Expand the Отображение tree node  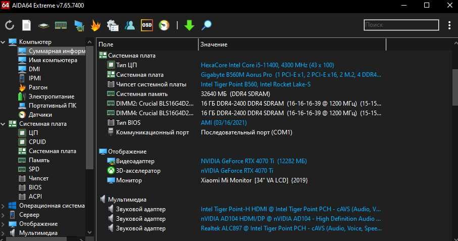(3, 224)
